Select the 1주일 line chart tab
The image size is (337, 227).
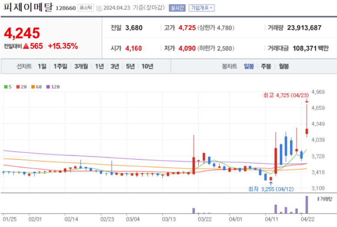coord(61,66)
